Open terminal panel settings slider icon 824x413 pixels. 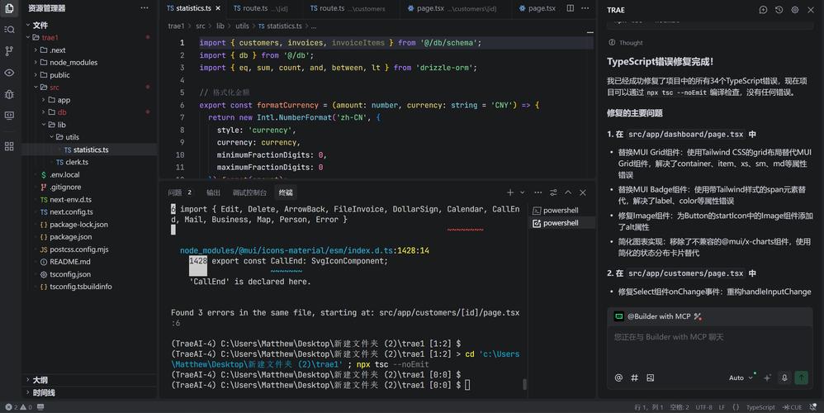(553, 192)
